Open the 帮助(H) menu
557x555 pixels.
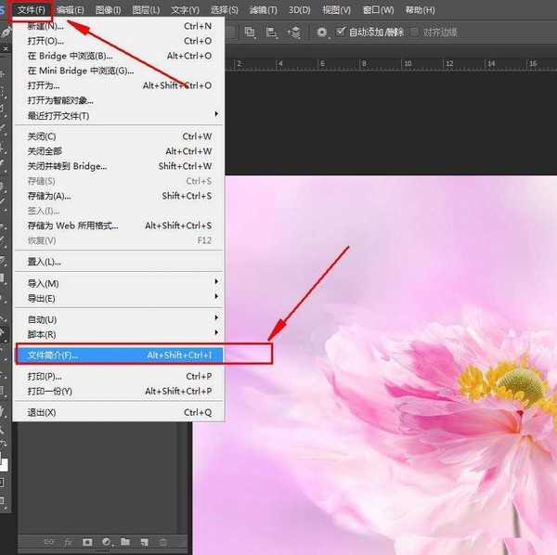[421, 10]
